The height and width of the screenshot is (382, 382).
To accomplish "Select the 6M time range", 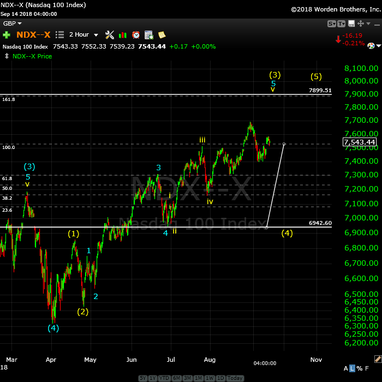I will [176, 378].
